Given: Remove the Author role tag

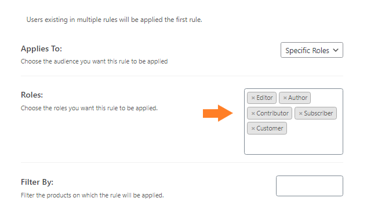Looking at the screenshot, I should click(285, 98).
